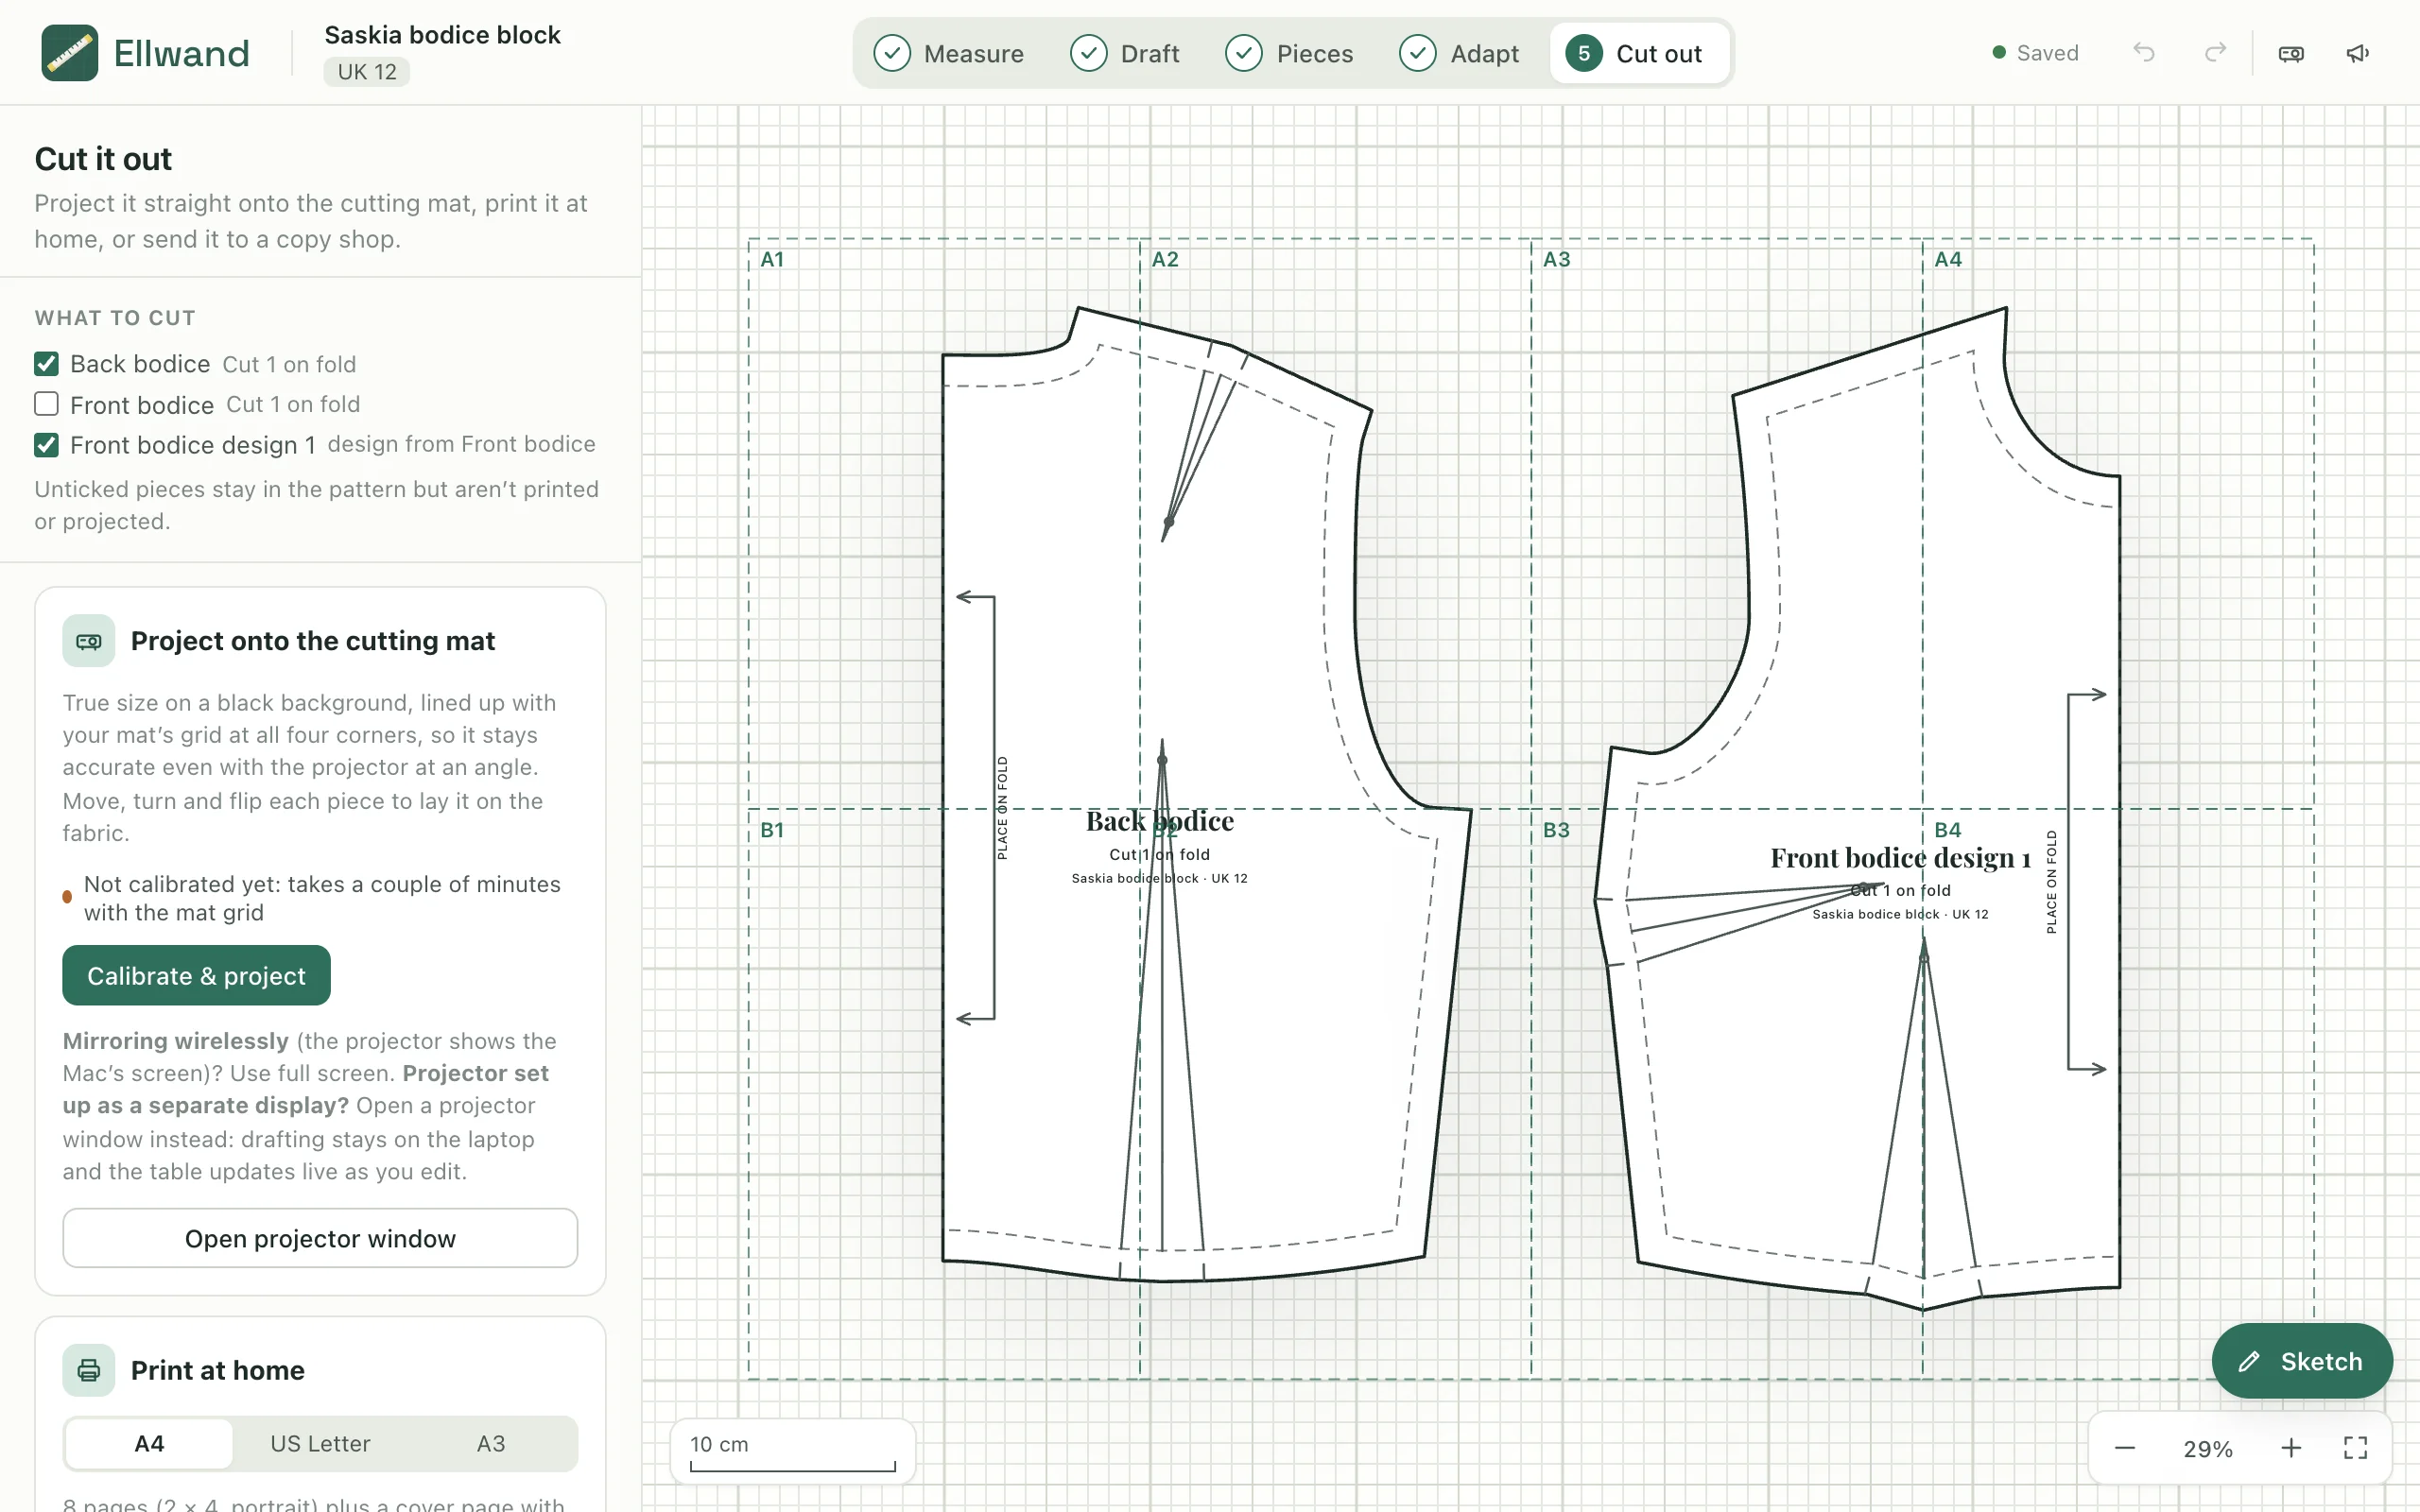Choose US Letter paper size
The image size is (2420, 1512).
[320, 1444]
